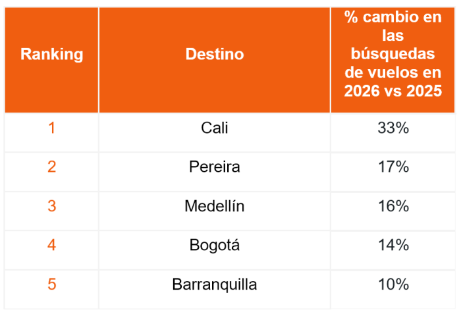461x314 pixels.
Task: Click ranking number 2
Action: [51, 167]
